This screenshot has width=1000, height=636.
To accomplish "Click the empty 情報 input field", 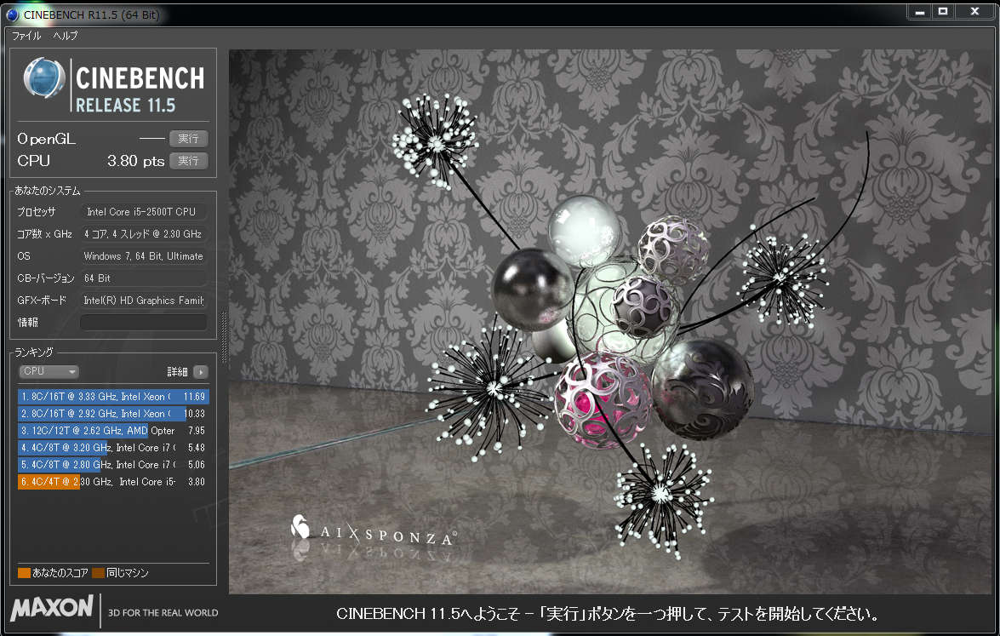I will pos(143,323).
